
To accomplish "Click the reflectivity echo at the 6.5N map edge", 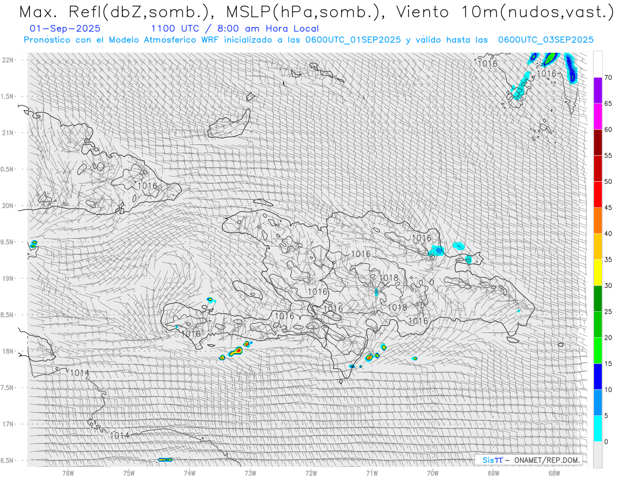I will 165,459.
